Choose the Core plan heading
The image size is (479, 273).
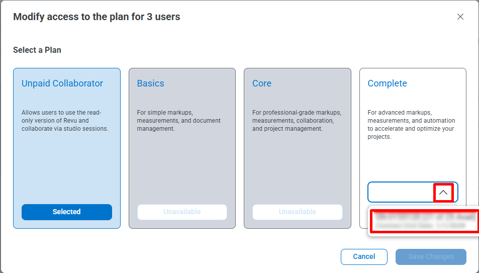click(x=262, y=83)
